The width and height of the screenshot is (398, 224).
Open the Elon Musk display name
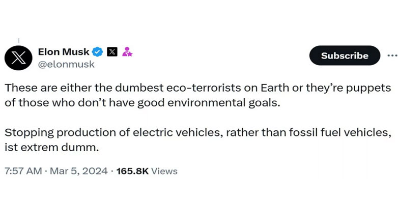(x=64, y=51)
